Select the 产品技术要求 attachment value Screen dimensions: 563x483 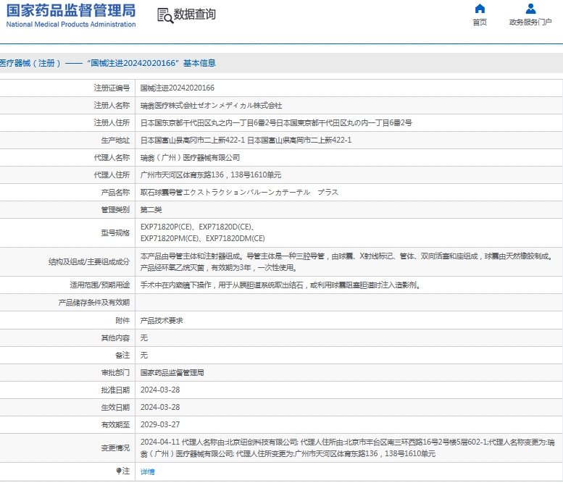pos(162,321)
